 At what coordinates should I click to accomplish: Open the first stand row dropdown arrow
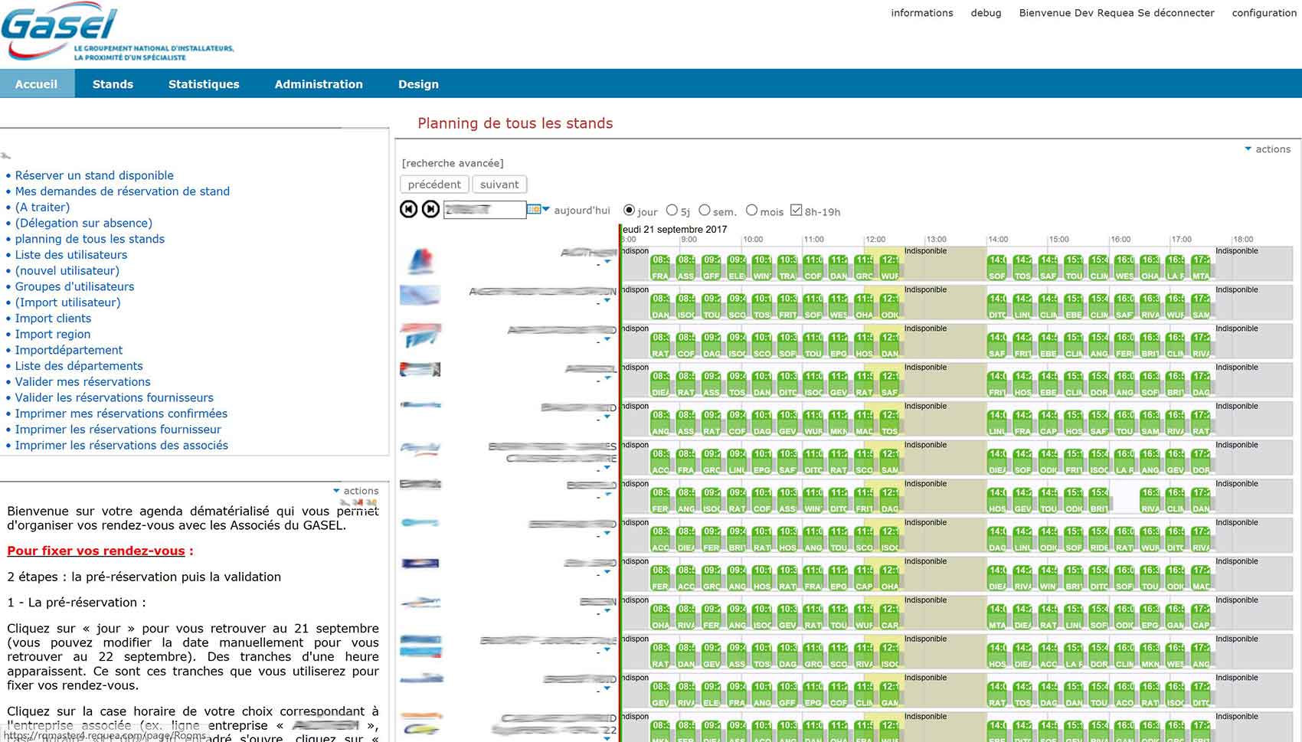(x=607, y=262)
